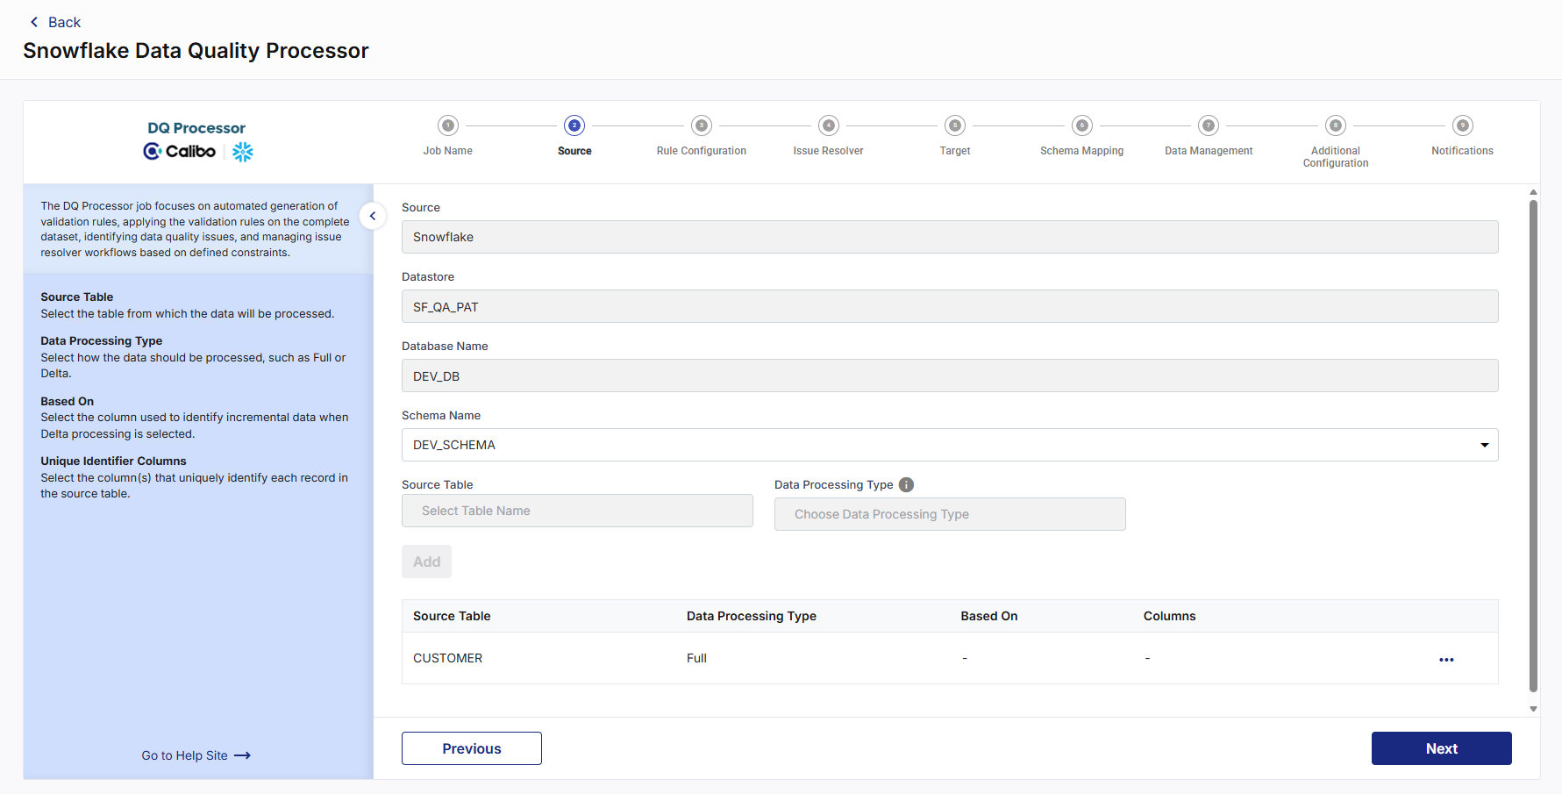The image size is (1562, 794).
Task: Click the Based On column header
Action: click(x=989, y=616)
